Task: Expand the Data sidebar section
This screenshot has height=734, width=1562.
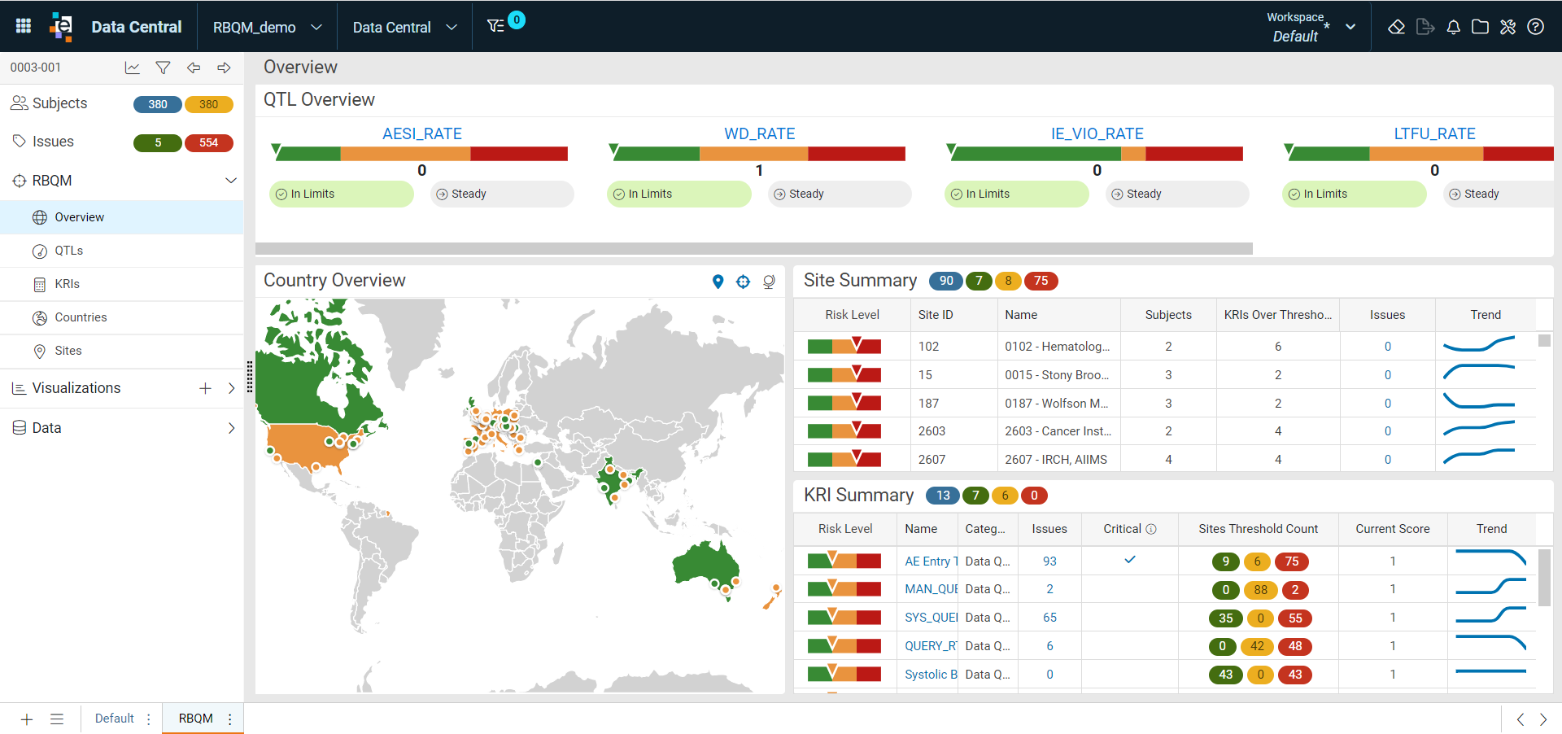Action: click(x=231, y=428)
